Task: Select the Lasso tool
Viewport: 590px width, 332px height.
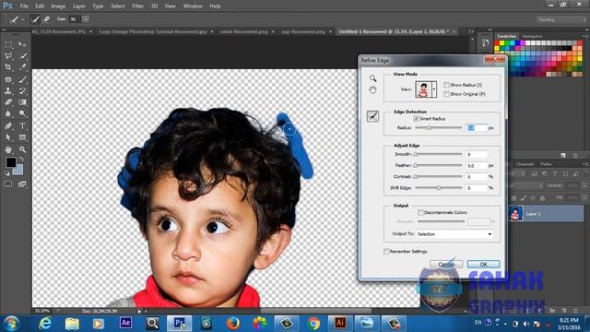Action: 8,56
